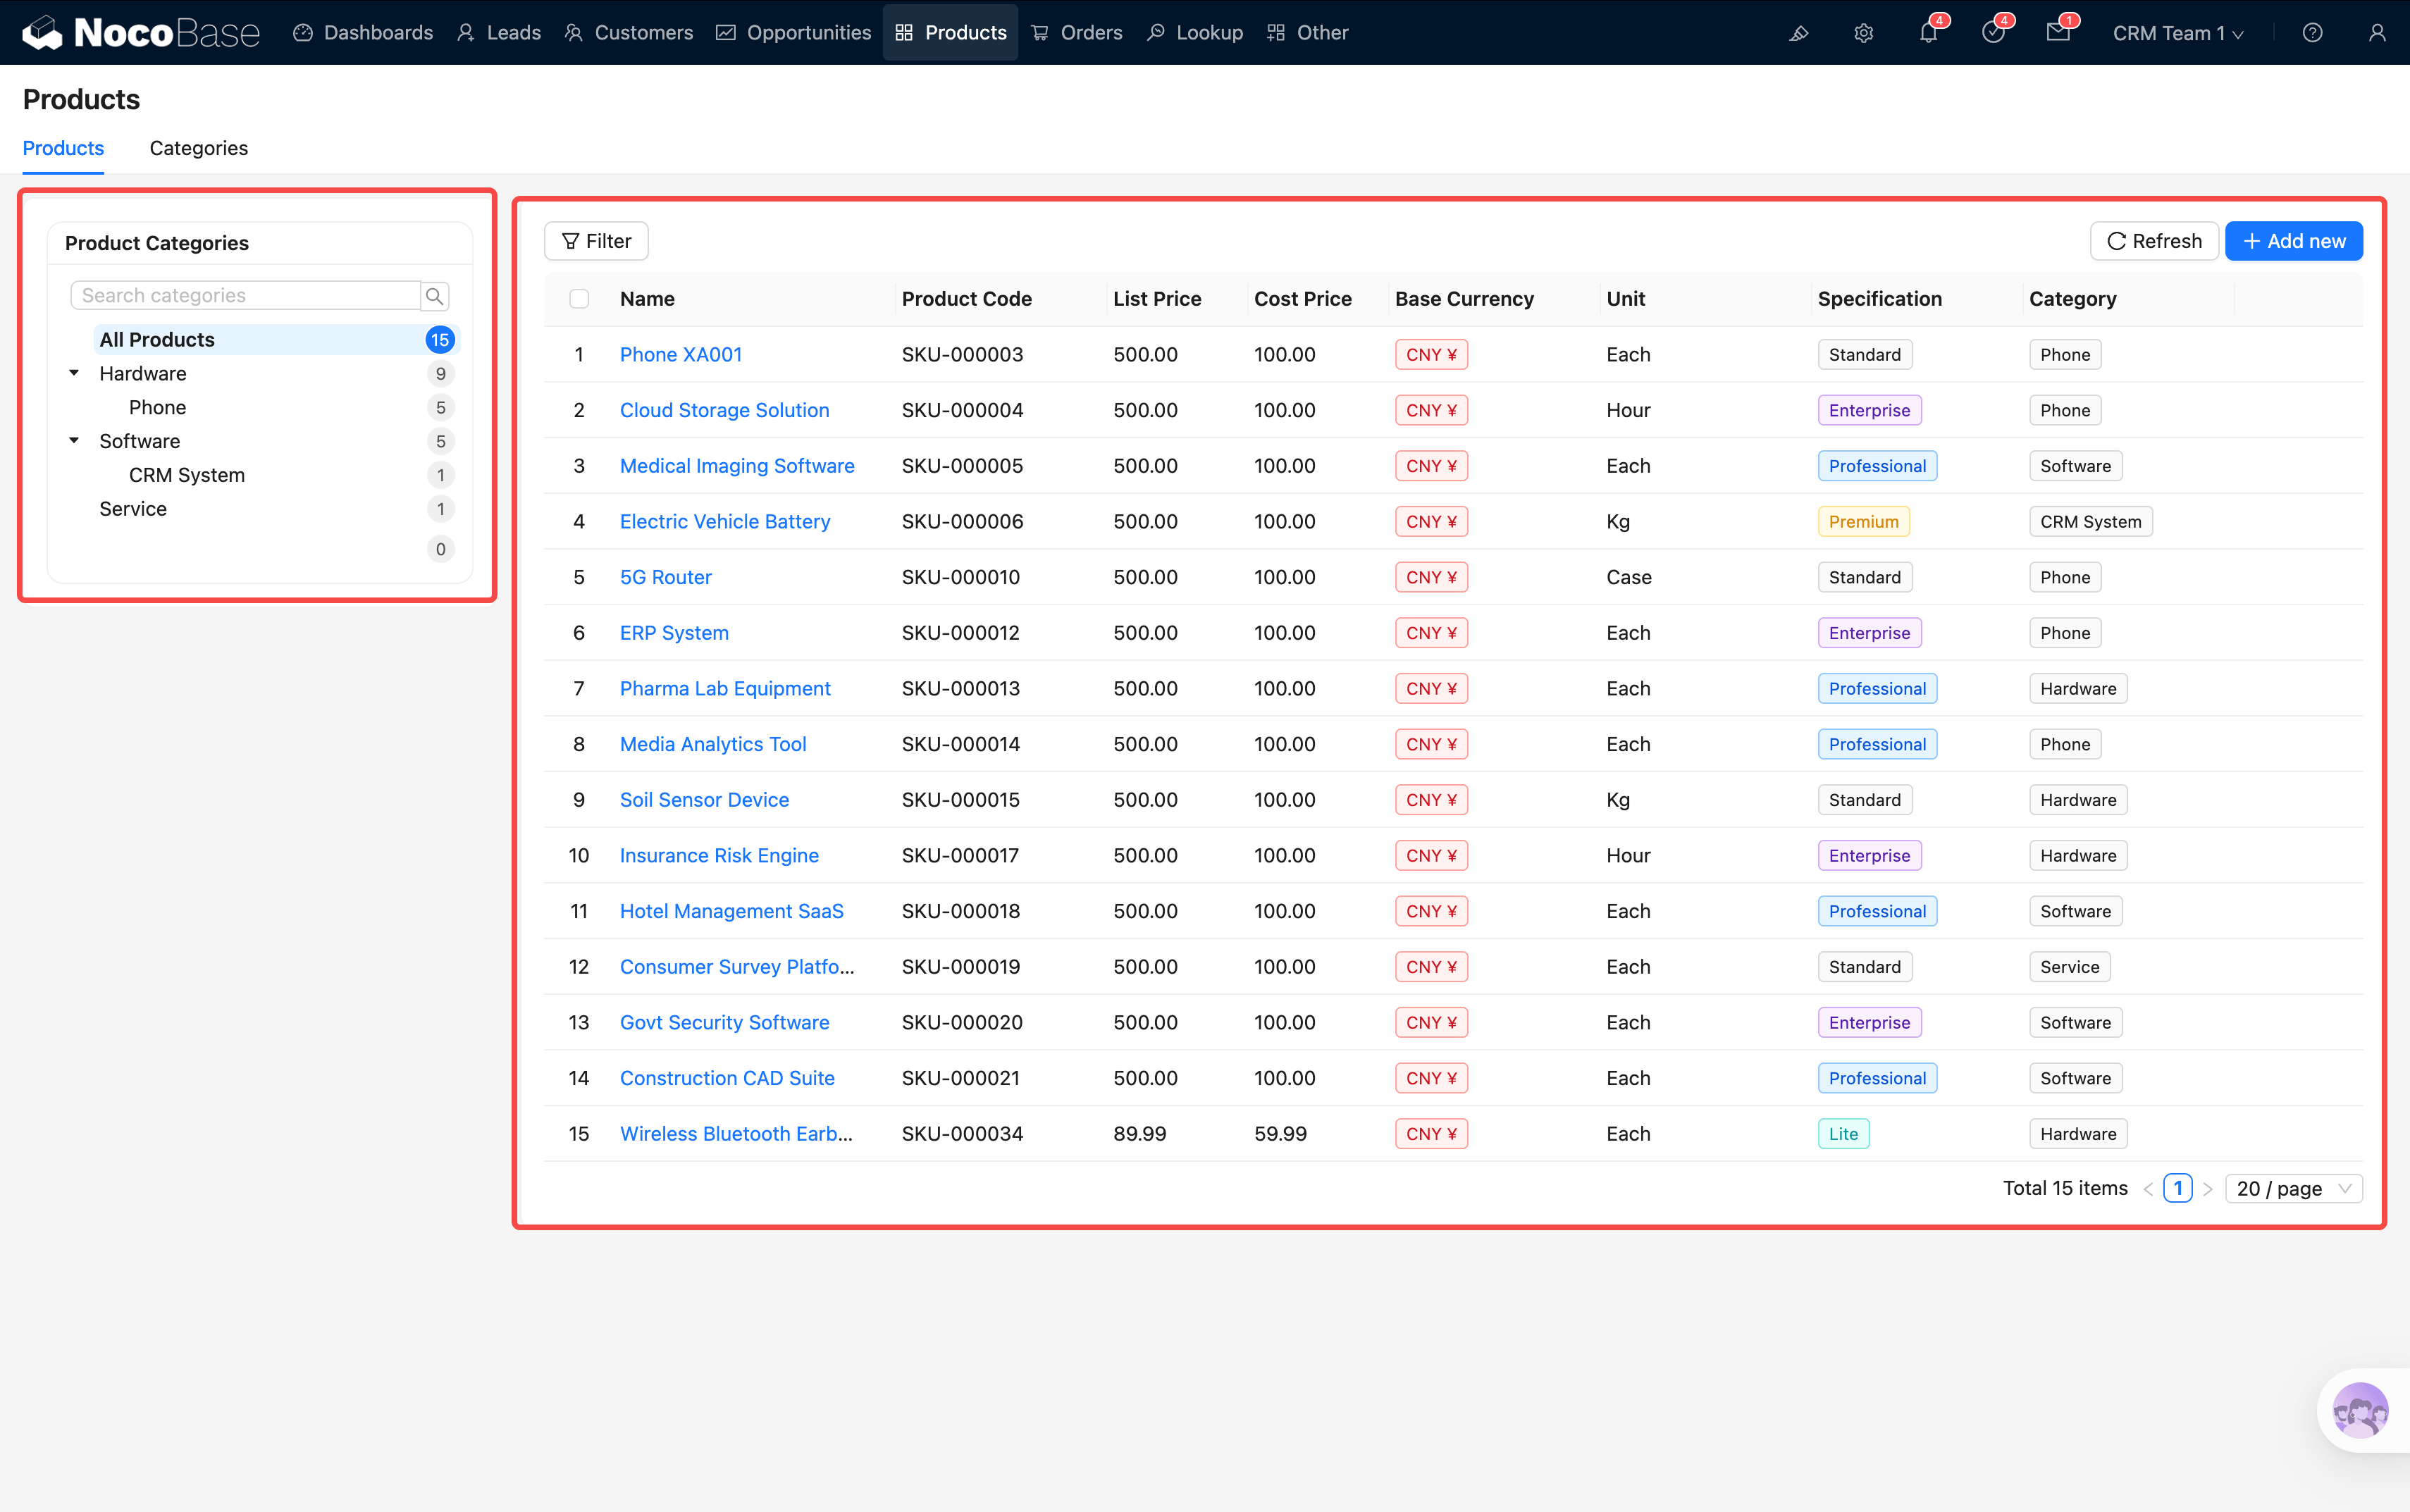Open the AI assistant avatar
Image resolution: width=2410 pixels, height=1512 pixels.
(2360, 1410)
